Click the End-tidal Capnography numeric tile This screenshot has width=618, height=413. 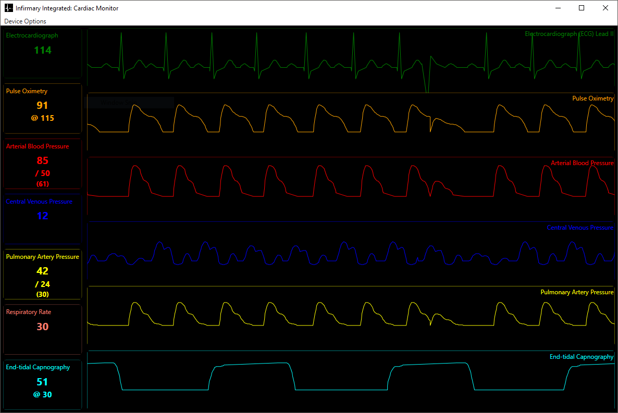43,384
